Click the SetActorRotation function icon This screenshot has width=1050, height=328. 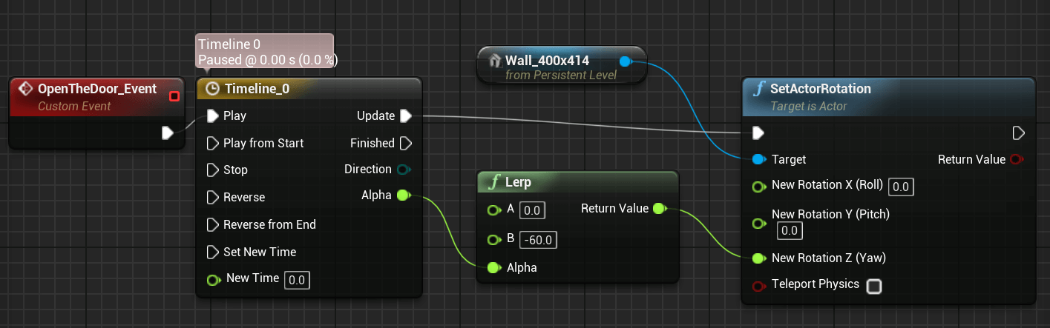click(x=758, y=89)
